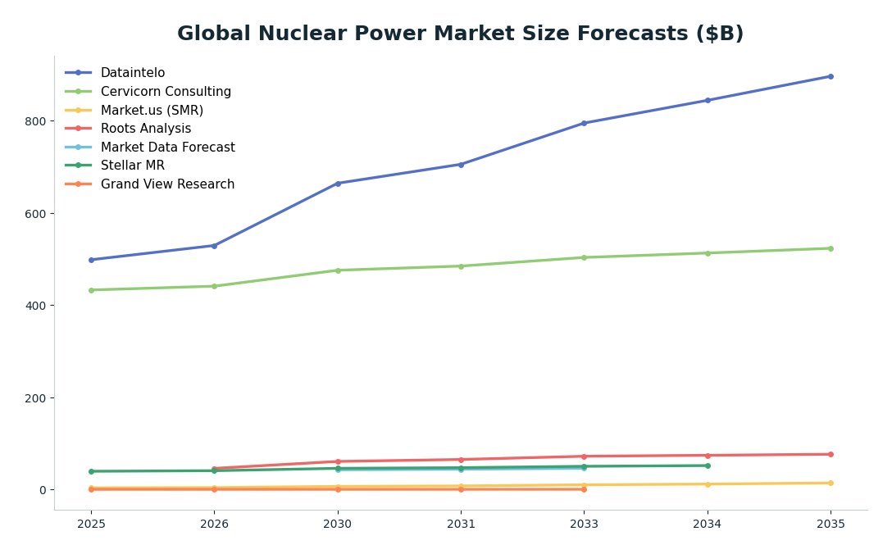Select the Market.us (SMR) point at 2034
The image size is (892, 554).
click(708, 484)
